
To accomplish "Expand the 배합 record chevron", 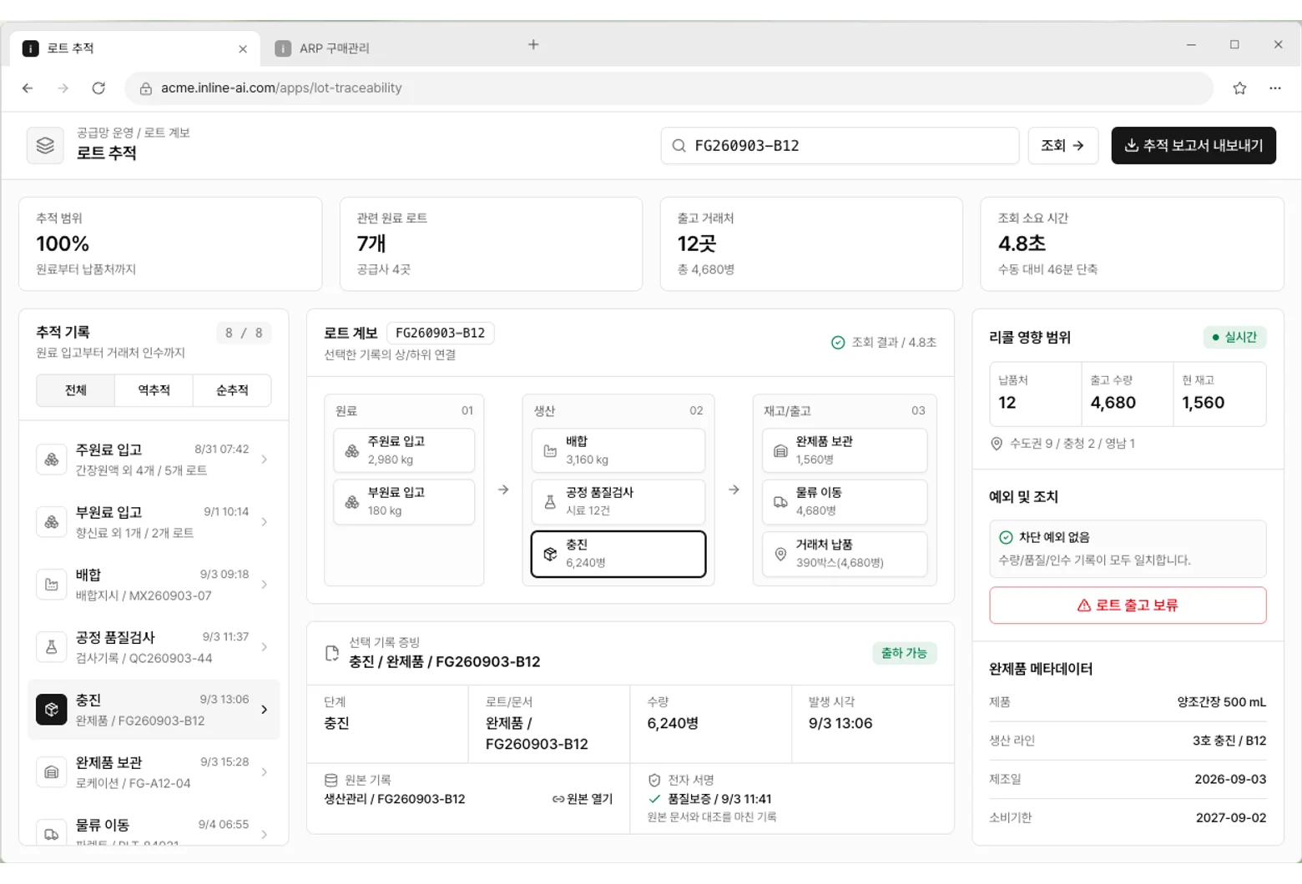I will [x=265, y=585].
